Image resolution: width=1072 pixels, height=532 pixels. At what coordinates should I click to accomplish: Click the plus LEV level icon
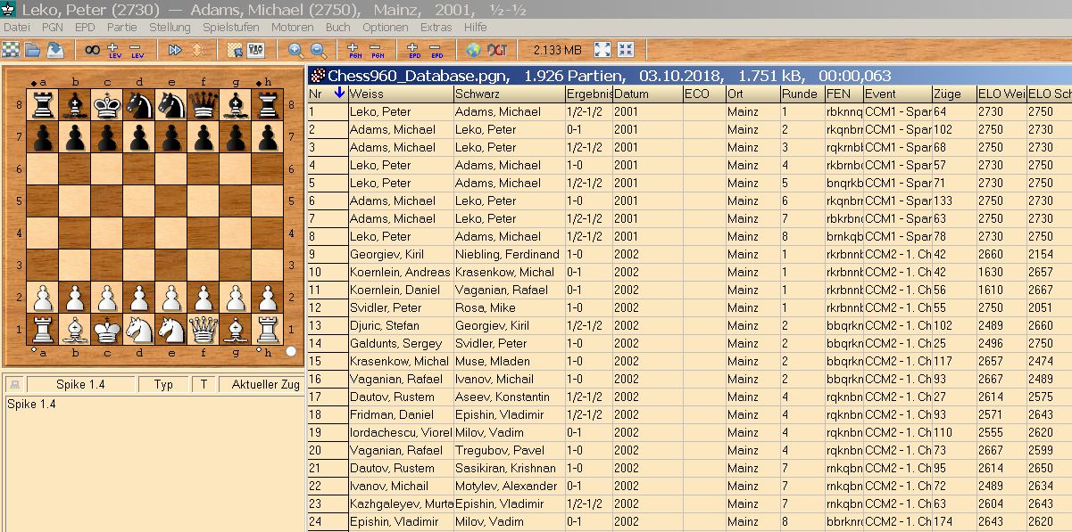[x=114, y=50]
